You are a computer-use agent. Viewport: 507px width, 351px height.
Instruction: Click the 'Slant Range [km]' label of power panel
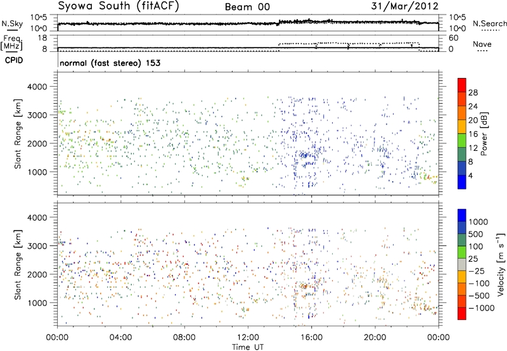18,134
